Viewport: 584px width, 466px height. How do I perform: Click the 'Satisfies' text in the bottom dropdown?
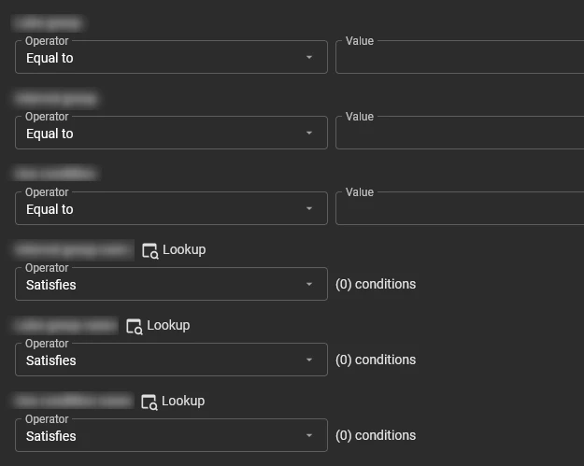tap(51, 436)
